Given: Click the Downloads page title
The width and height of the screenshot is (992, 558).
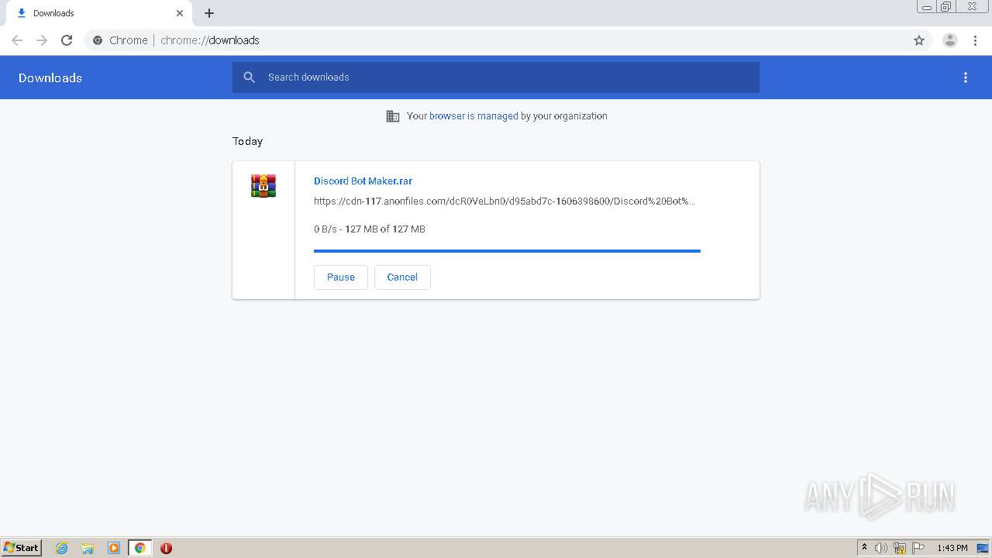Looking at the screenshot, I should coord(50,78).
